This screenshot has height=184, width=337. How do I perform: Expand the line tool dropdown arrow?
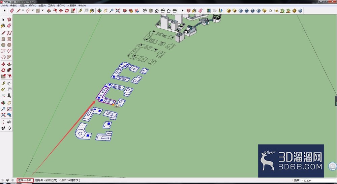click(x=23, y=10)
